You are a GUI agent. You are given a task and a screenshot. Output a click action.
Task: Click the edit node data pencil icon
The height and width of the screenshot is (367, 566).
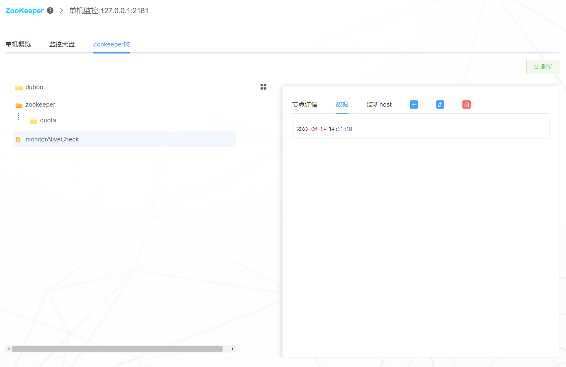point(440,105)
